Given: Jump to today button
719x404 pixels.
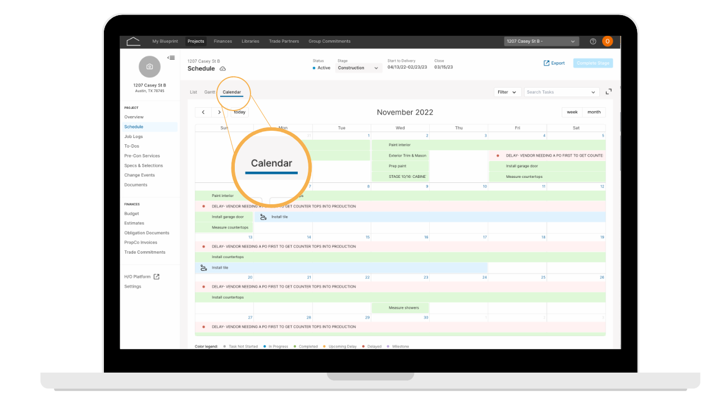Looking at the screenshot, I should tap(240, 112).
